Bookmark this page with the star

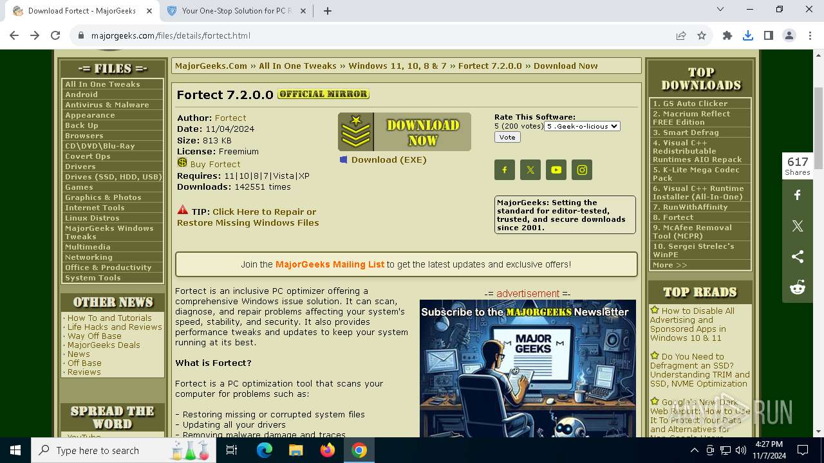[x=702, y=35]
